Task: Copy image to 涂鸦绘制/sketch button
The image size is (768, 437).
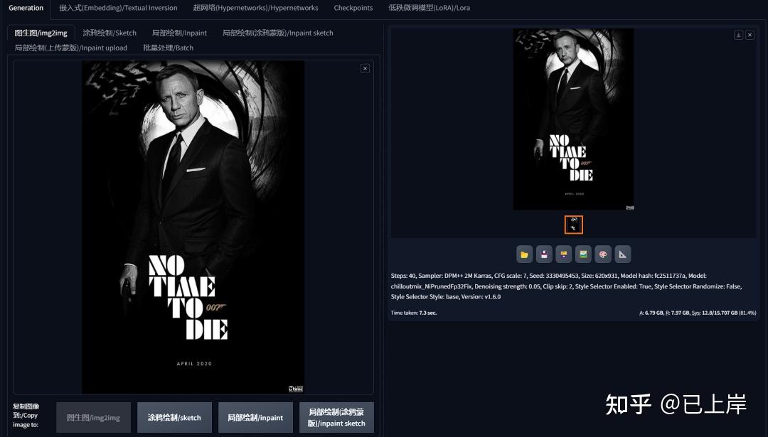Action: 174,417
